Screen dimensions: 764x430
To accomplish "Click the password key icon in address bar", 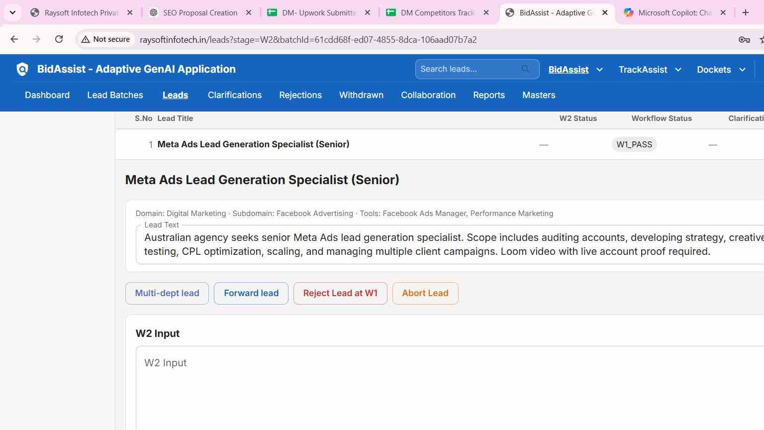I will click(744, 40).
